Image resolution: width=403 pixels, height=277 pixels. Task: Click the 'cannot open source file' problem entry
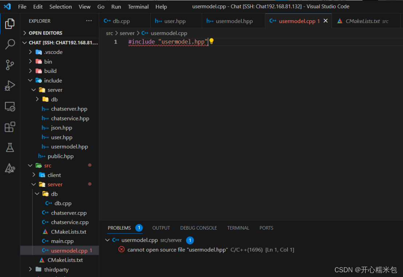[211, 249]
